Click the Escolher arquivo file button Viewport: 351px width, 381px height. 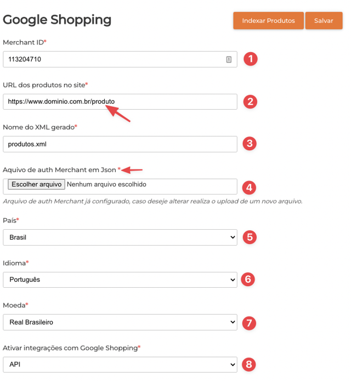click(x=37, y=185)
